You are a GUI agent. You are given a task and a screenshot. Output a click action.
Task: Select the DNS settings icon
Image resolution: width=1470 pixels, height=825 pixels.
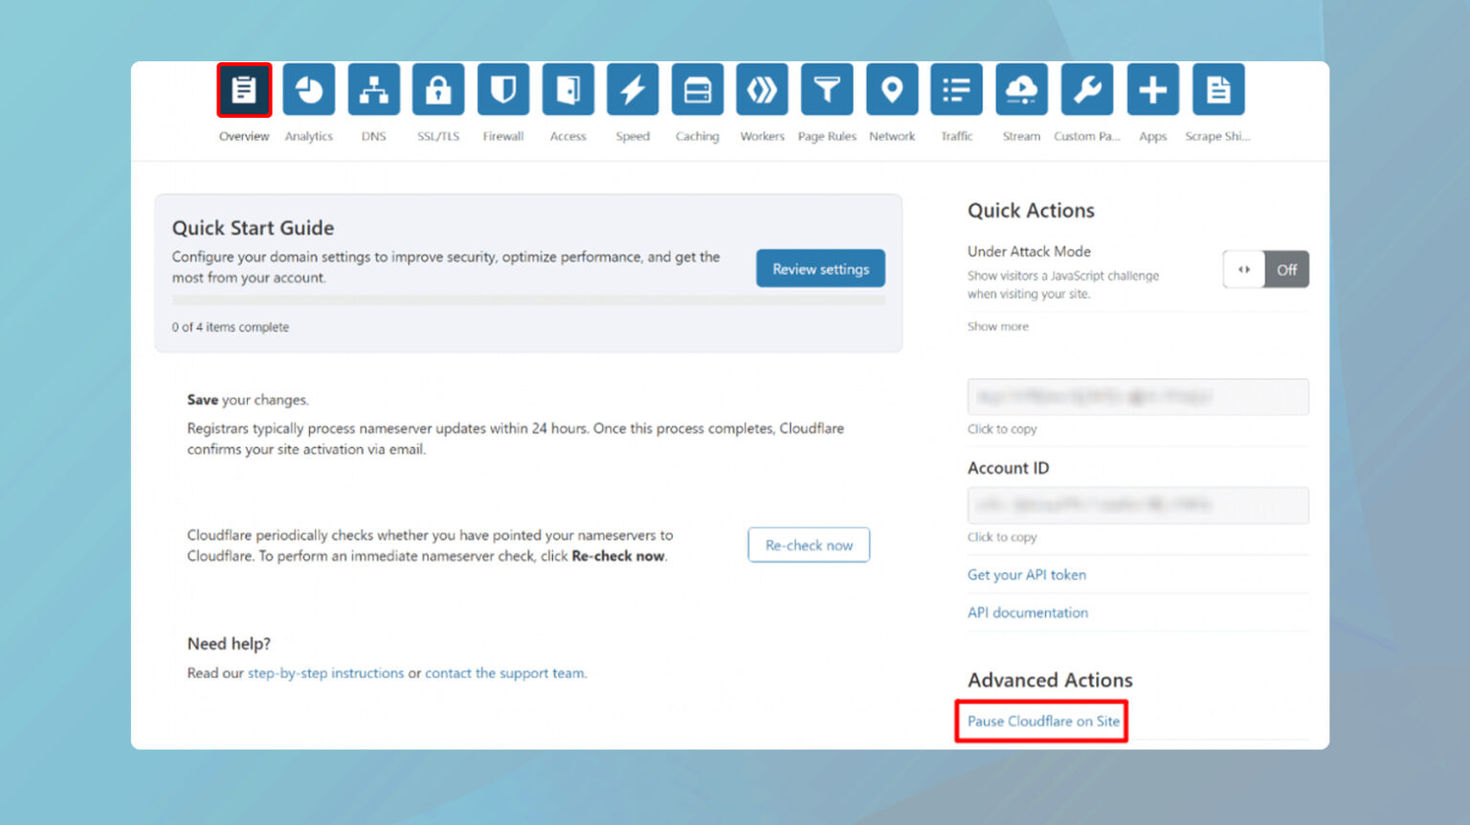[x=373, y=89]
